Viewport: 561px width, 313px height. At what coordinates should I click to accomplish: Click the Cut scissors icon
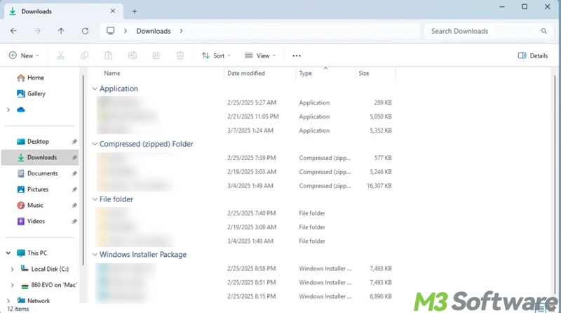click(61, 55)
